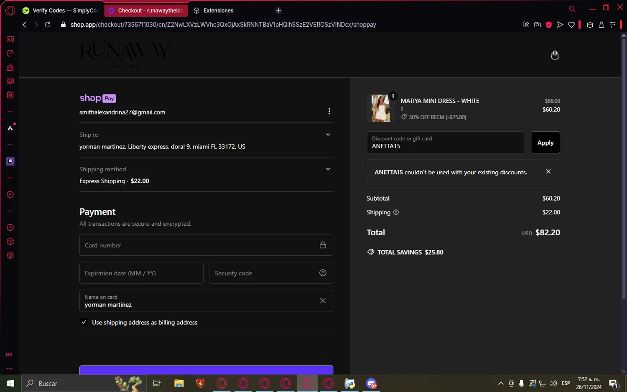The image size is (627, 392).
Task: Click the Discount code or gift card field
Action: pyautogui.click(x=446, y=143)
